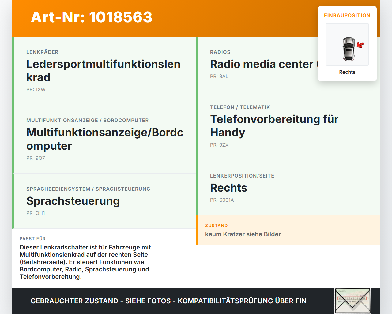Click the Art-Nr: 1018563 heading

click(91, 18)
